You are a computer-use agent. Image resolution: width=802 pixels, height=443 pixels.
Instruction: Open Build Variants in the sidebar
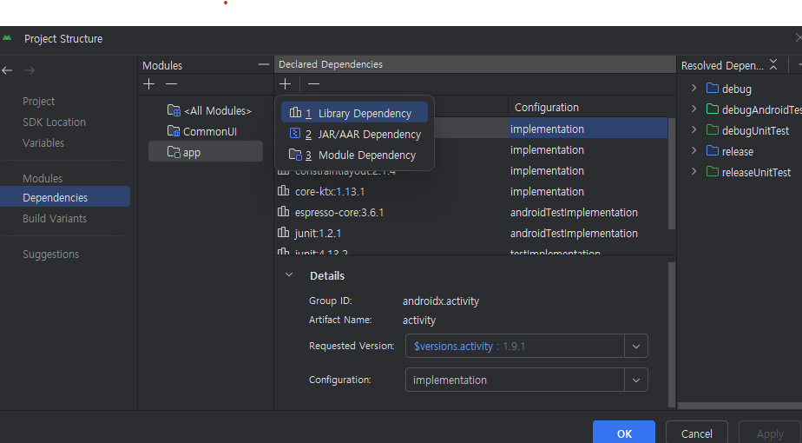click(55, 219)
